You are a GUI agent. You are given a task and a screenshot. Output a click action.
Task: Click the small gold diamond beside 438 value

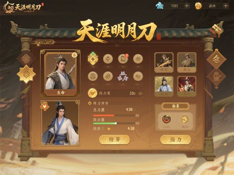109,129
